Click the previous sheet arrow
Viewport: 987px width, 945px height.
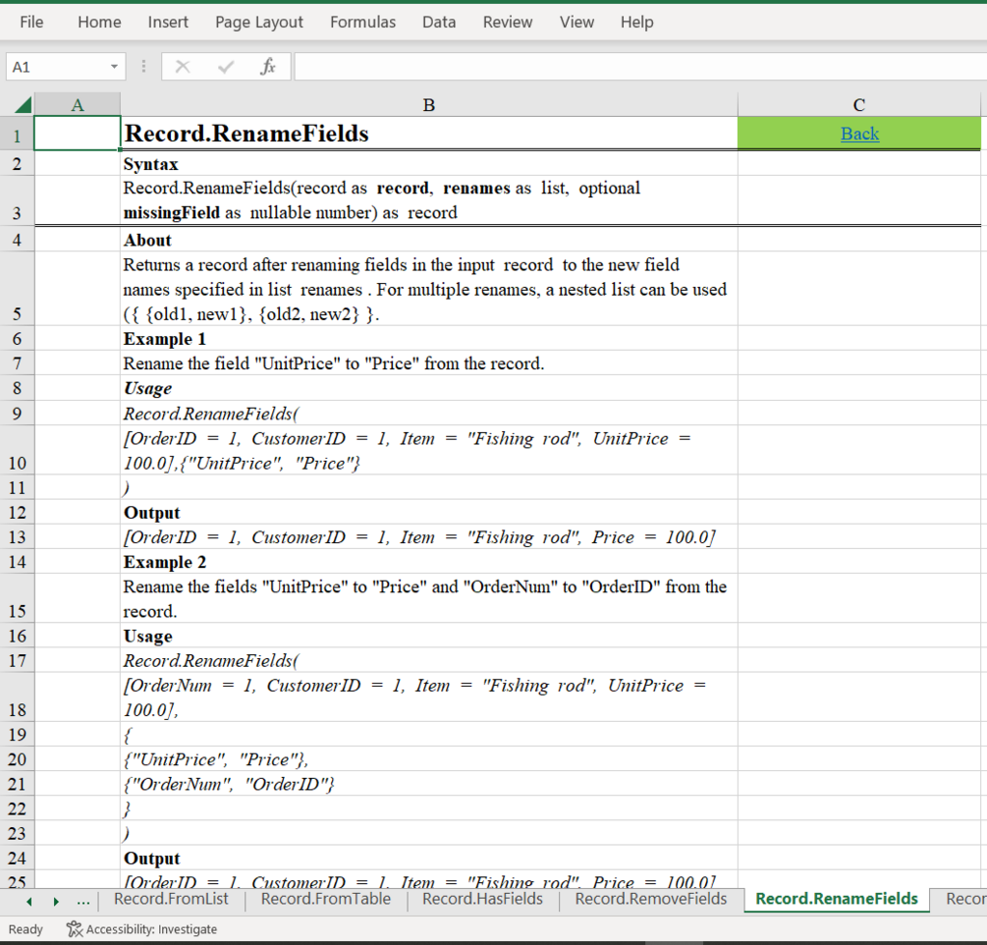point(28,902)
